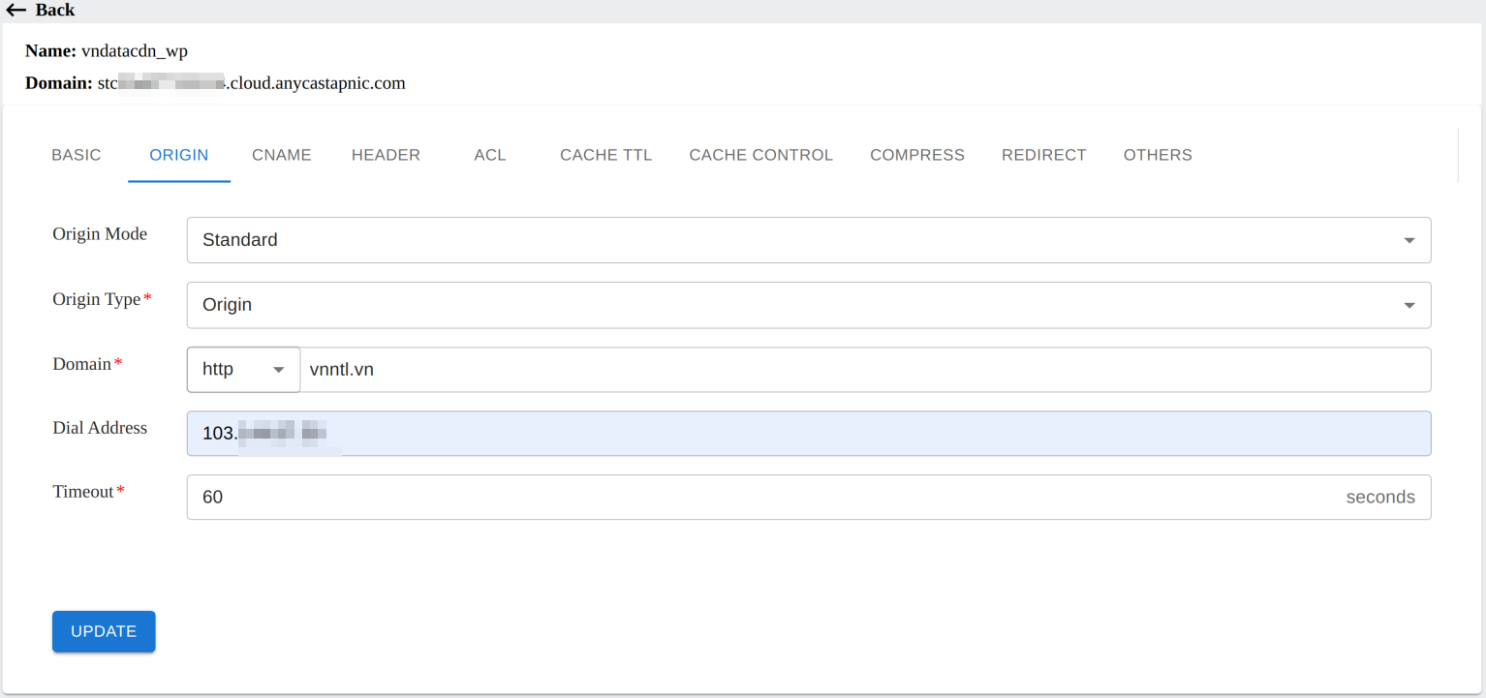Go to the ACL tab
Screen dimensions: 1486x698
tap(490, 155)
